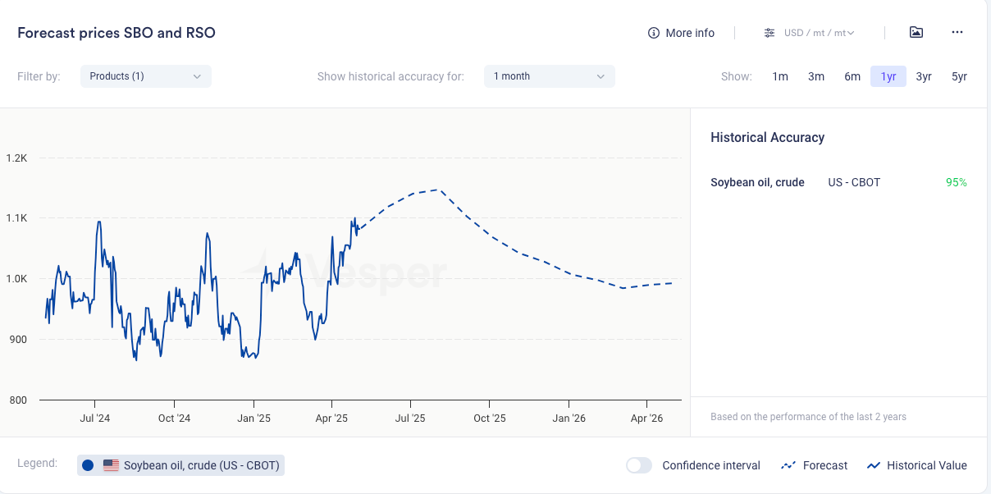991x494 pixels.
Task: Click the forecast peak on the chart
Action: 439,190
